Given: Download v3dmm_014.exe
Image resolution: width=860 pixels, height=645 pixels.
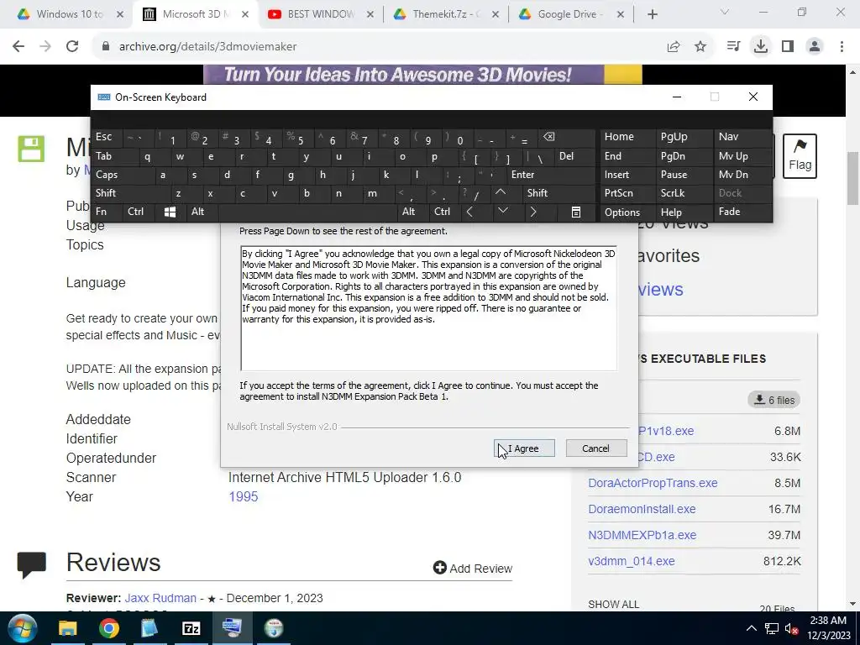Looking at the screenshot, I should click(x=632, y=561).
